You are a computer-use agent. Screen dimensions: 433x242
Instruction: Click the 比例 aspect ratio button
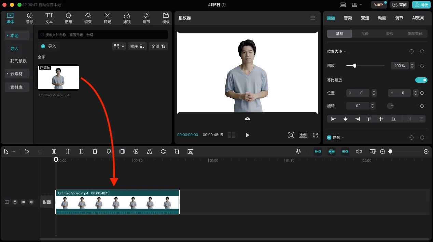303,135
